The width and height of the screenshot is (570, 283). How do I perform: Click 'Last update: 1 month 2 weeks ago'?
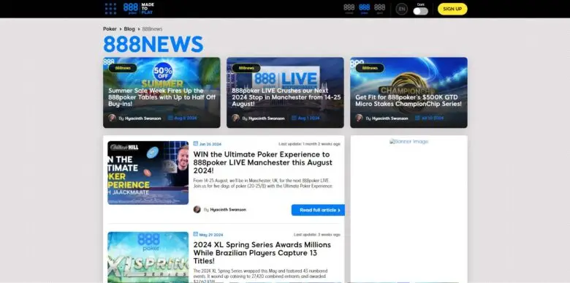click(309, 144)
